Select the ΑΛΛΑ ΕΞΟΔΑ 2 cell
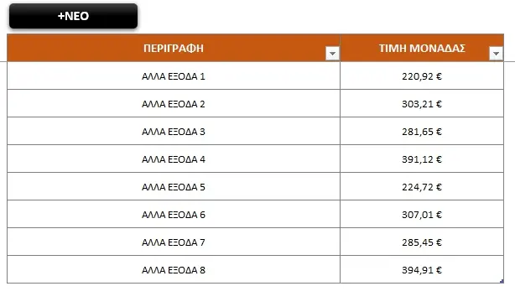The image size is (515, 307). tap(174, 103)
